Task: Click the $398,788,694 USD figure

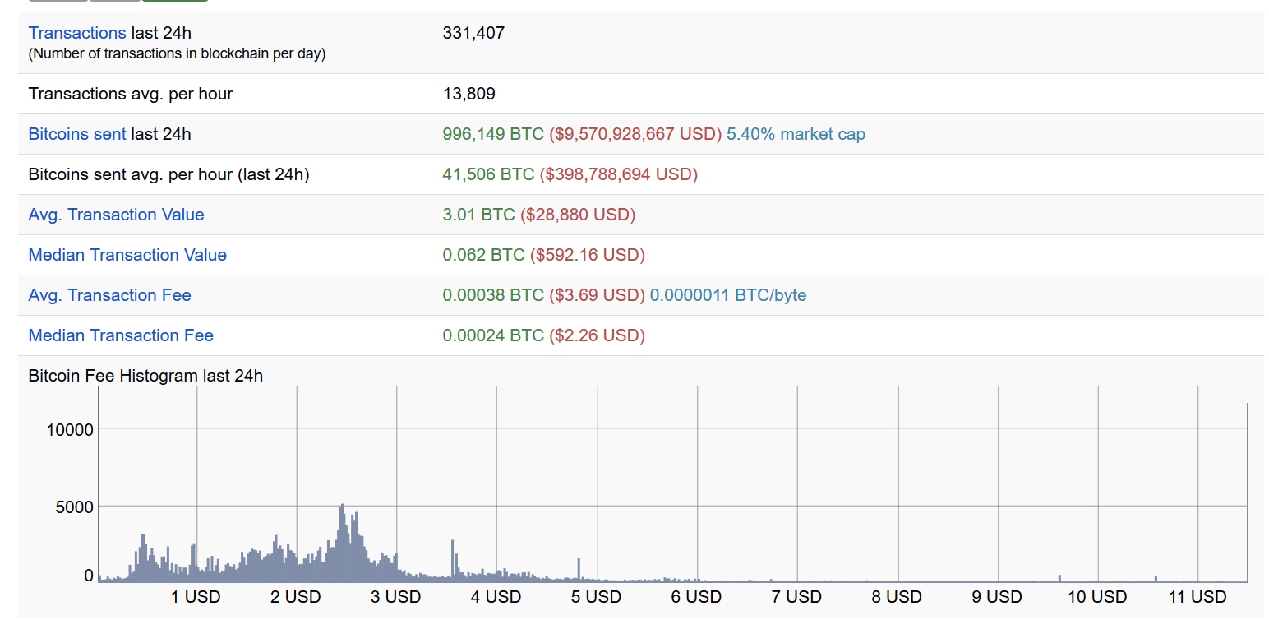Action: pyautogui.click(x=619, y=174)
